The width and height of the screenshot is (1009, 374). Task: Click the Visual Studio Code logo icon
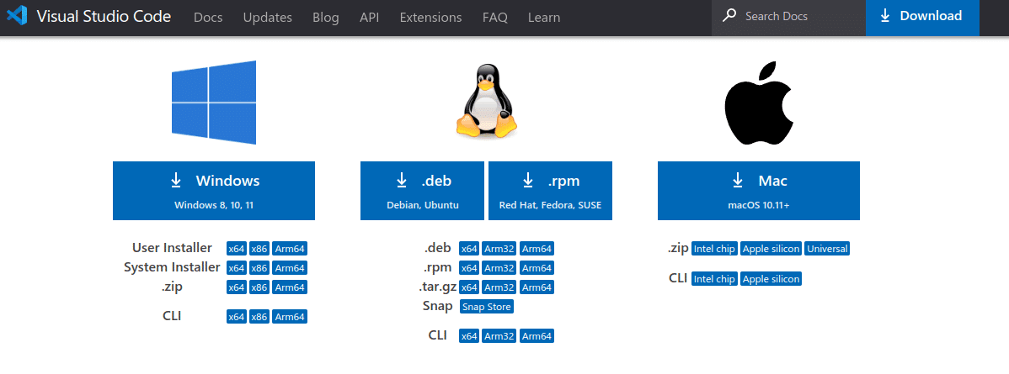pos(16,16)
